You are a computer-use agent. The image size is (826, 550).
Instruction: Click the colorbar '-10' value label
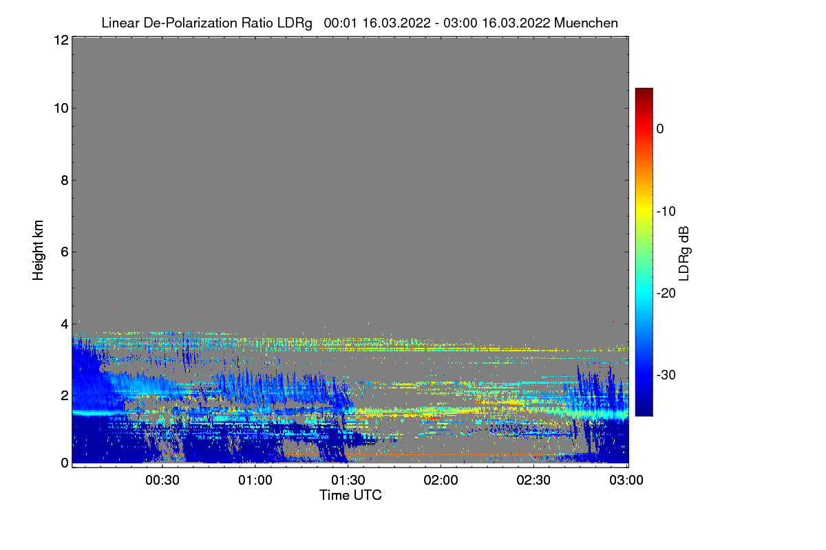[x=666, y=211]
